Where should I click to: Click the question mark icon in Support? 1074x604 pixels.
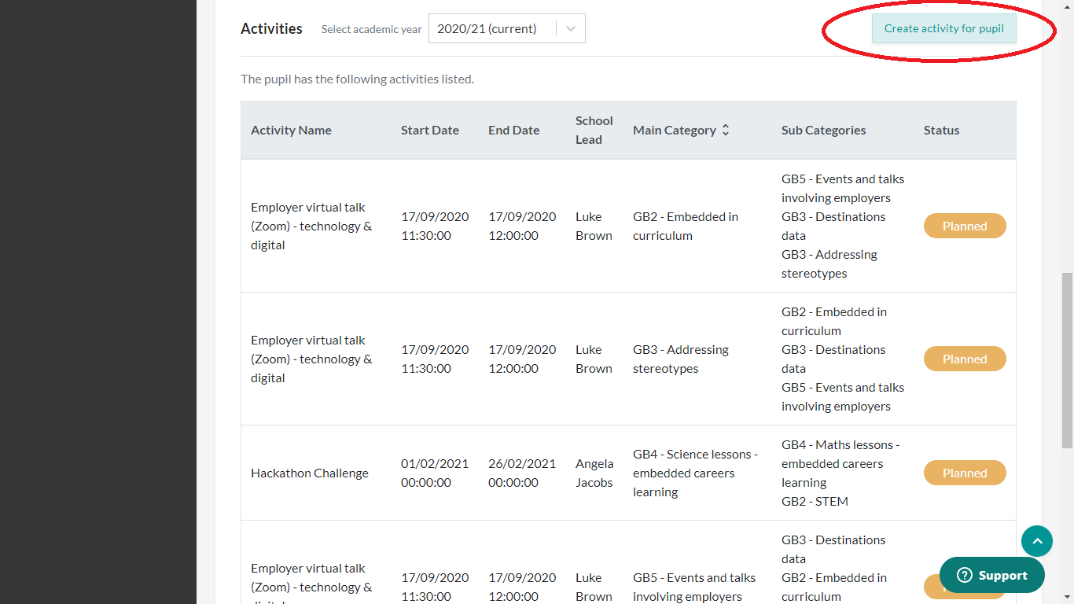pyautogui.click(x=965, y=576)
